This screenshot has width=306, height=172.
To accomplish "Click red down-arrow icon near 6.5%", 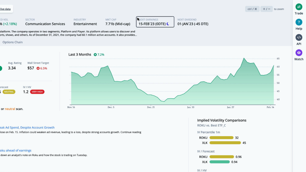I will tap(38, 68).
